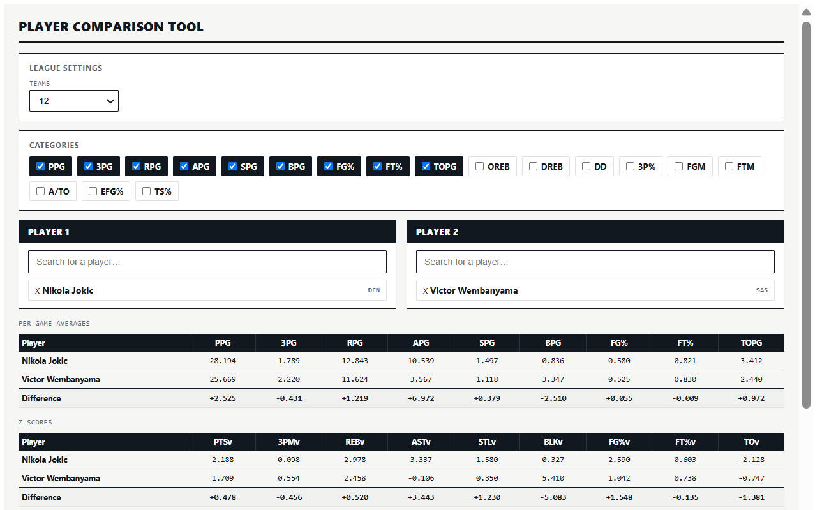Check the 3P% category box

coord(631,167)
